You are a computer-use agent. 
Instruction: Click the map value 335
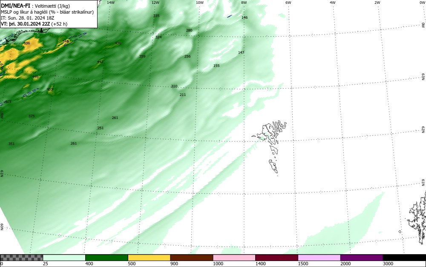156,16
